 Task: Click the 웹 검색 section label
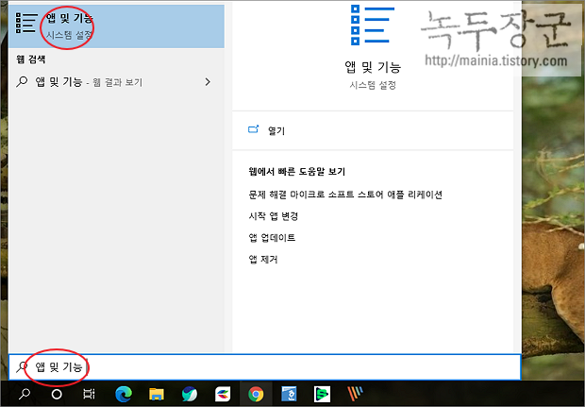click(31, 59)
